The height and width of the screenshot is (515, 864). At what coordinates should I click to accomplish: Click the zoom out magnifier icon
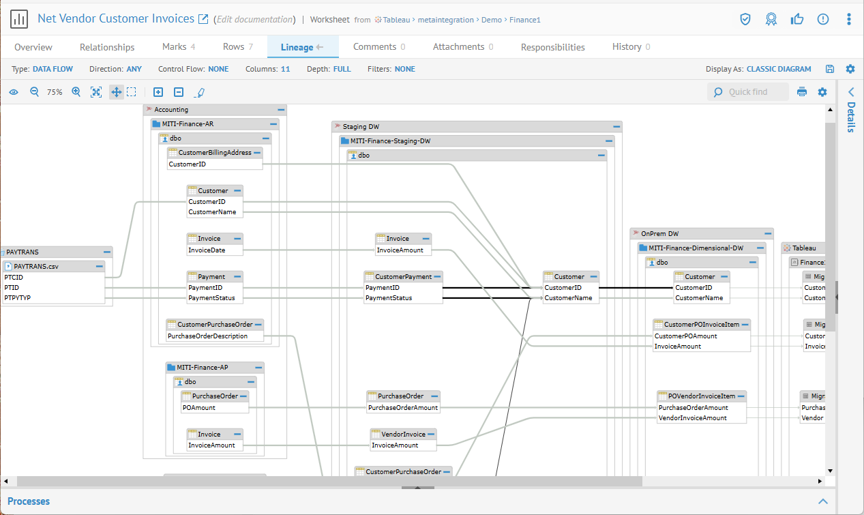(34, 92)
